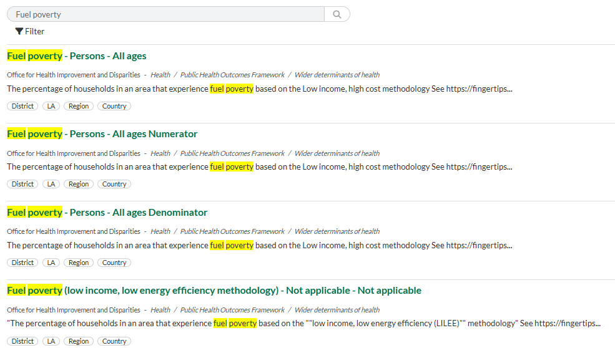Click Region tag under Numerator result
The image size is (615, 348).
click(79, 184)
